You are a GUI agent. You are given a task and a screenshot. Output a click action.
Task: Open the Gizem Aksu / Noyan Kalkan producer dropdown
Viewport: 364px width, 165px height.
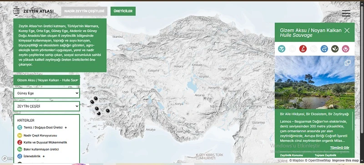(x=47, y=80)
